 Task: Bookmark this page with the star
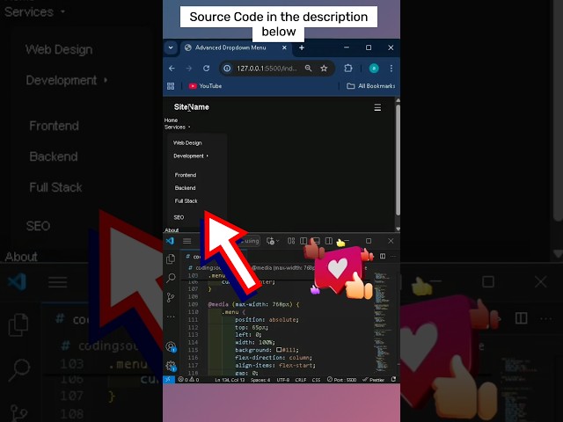(x=324, y=69)
